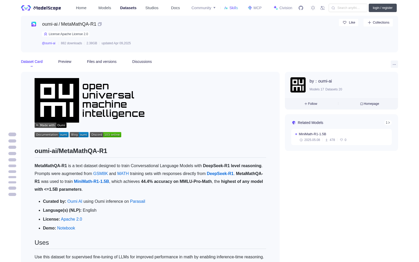Open the Discord 103 online badge

click(106, 135)
